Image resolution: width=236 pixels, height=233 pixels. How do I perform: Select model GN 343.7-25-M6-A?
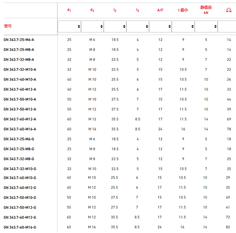[x=19, y=40]
